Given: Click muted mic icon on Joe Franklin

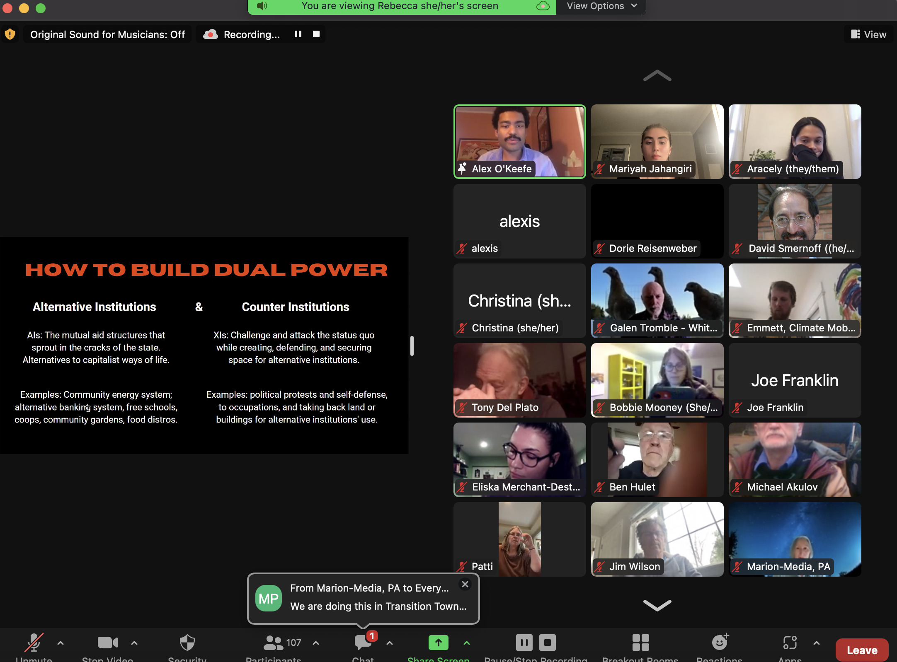Looking at the screenshot, I should [737, 407].
